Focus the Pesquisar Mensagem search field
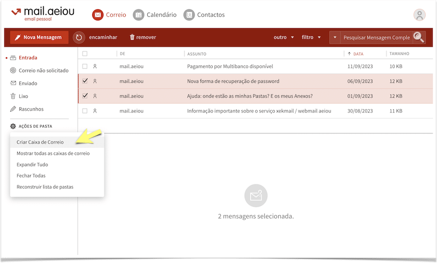437x263 pixels. pos(376,37)
